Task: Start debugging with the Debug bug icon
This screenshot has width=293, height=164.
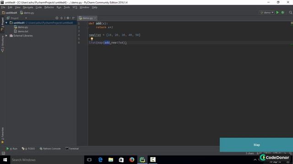Action: coord(283,12)
